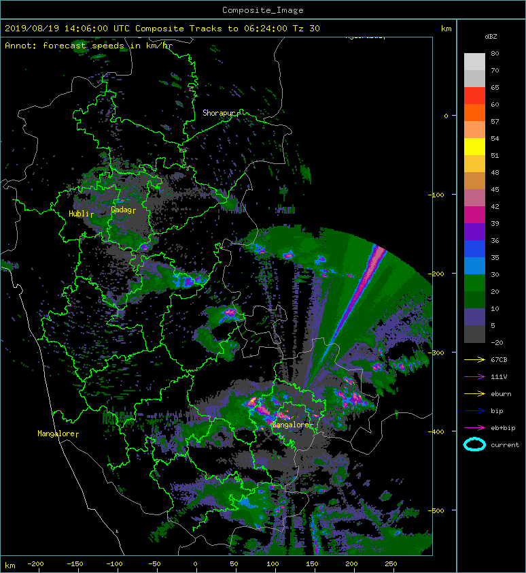Image resolution: width=526 pixels, height=573 pixels.
Task: Select the 54 dBZ yellow swatch
Action: pos(474,146)
